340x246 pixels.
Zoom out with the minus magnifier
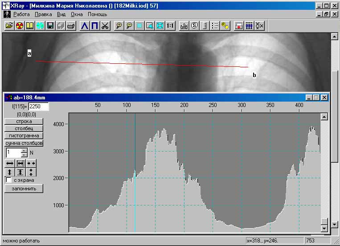coord(129,26)
